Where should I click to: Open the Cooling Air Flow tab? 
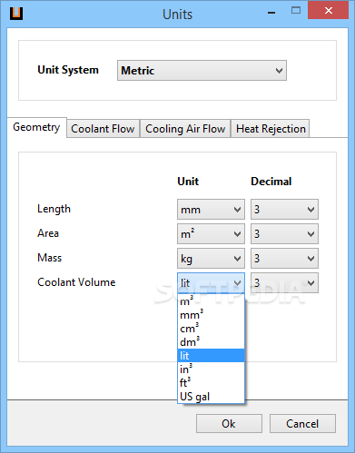pyautogui.click(x=185, y=129)
